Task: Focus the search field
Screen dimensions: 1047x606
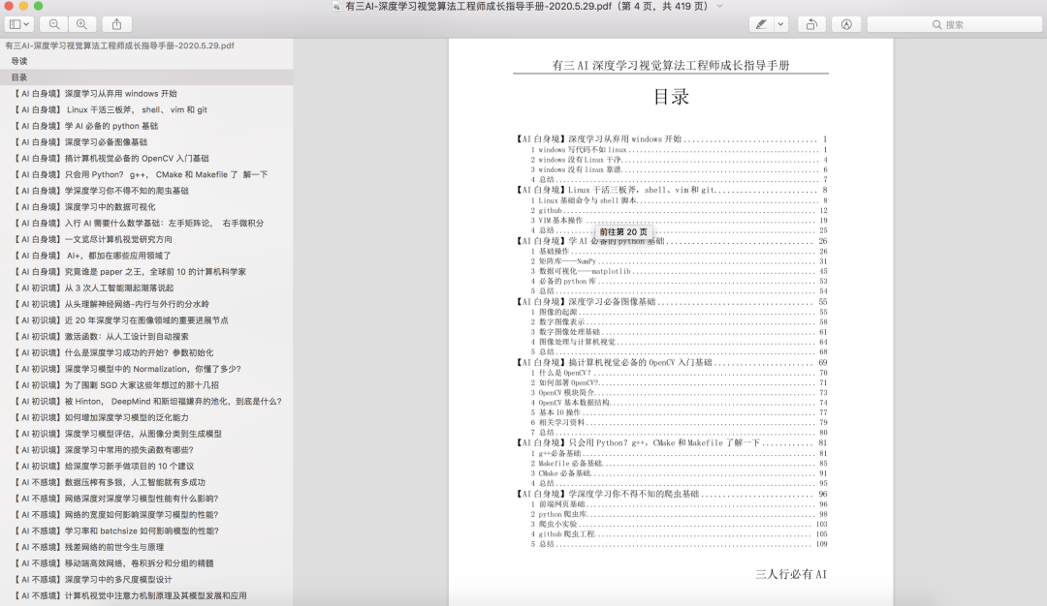Action: point(954,24)
